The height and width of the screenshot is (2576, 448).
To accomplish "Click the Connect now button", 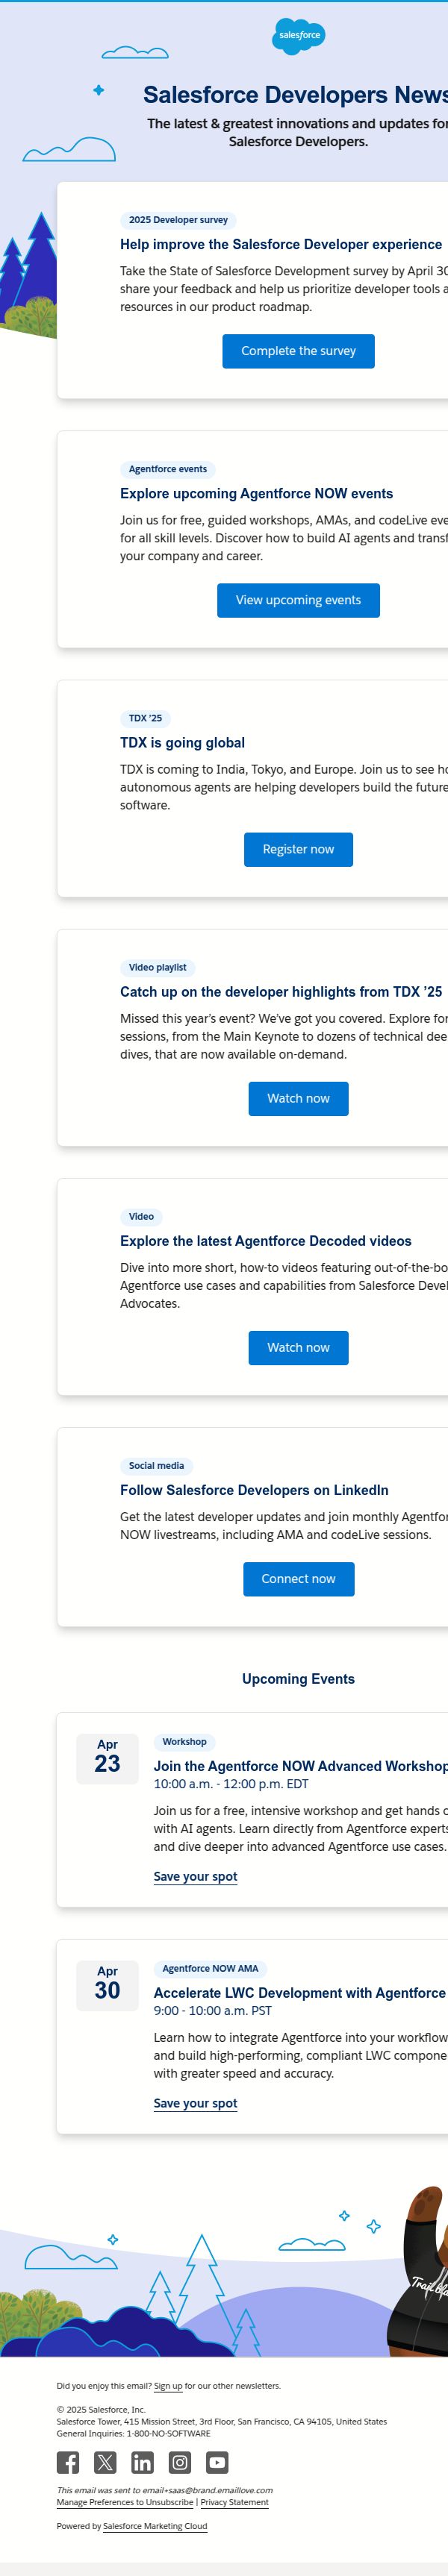I will click(298, 1578).
